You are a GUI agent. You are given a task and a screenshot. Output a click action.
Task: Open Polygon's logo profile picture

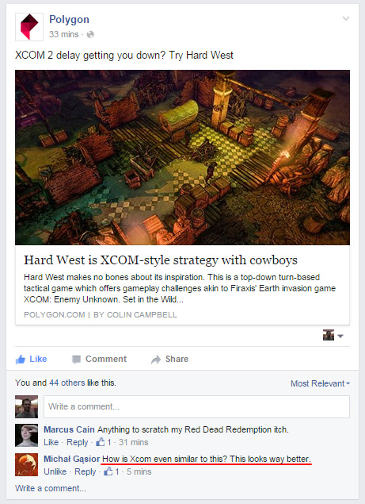click(x=29, y=27)
